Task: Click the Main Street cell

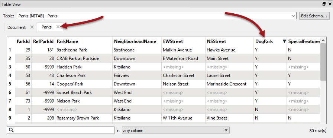Action: 230,58
